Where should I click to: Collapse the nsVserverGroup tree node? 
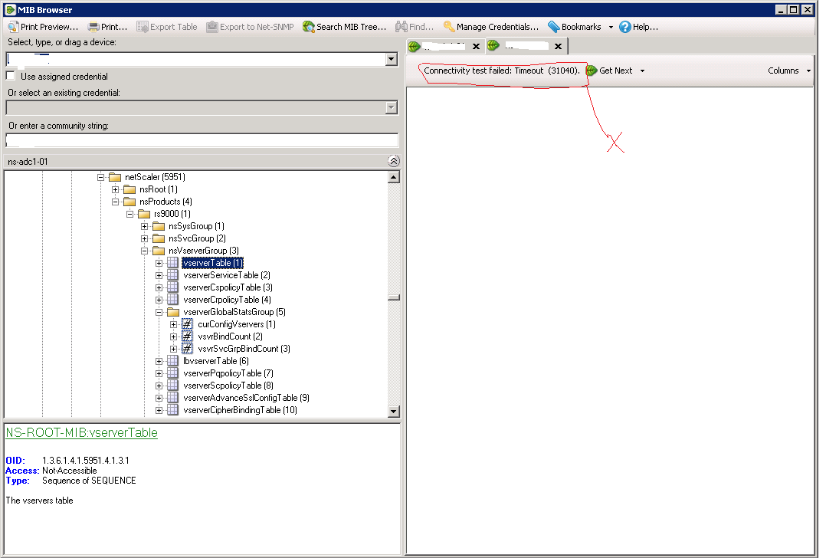click(144, 250)
